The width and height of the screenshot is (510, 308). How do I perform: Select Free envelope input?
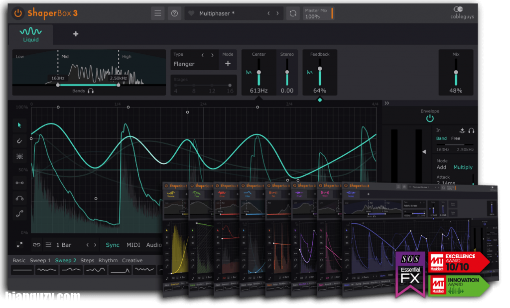pos(456,138)
